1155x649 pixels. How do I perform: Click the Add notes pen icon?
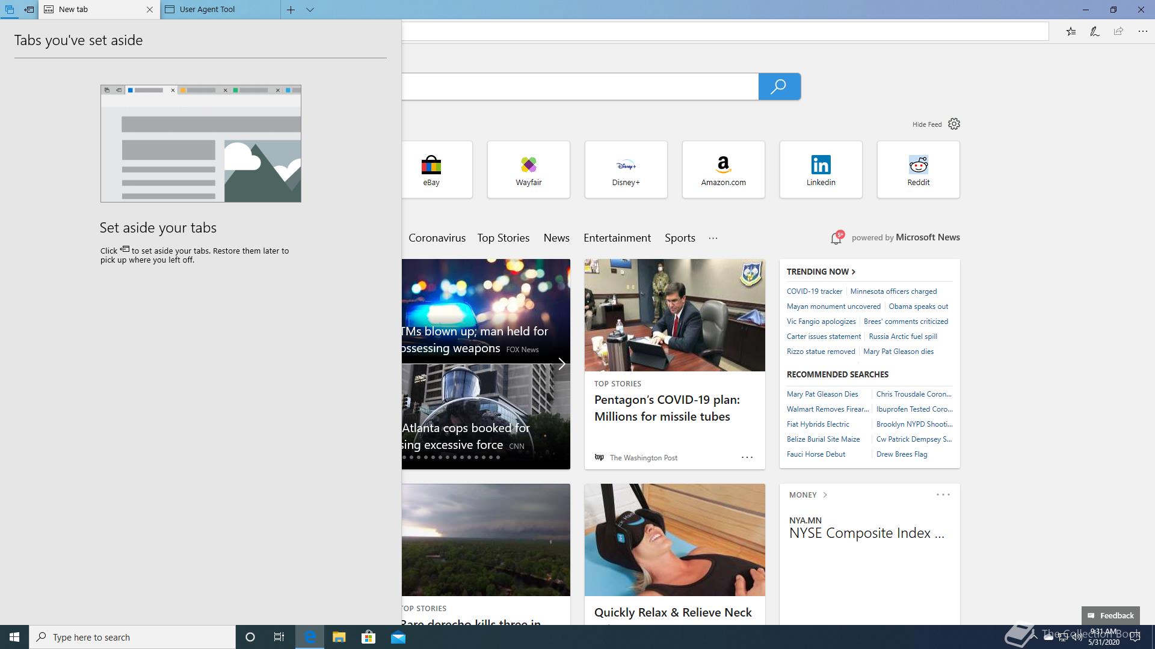click(x=1095, y=31)
